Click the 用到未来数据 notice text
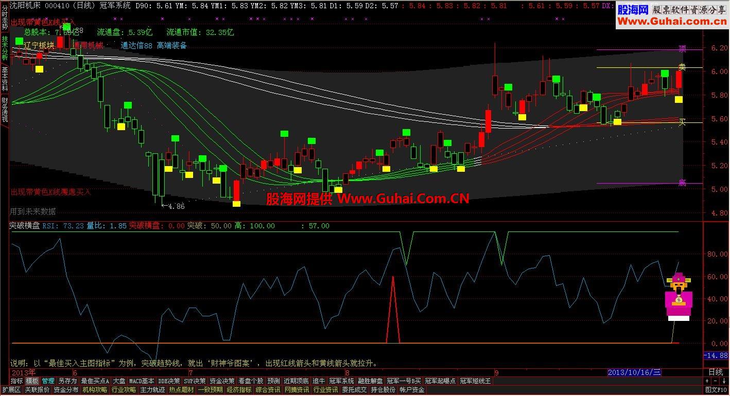The height and width of the screenshot is (396, 730). click(33, 211)
